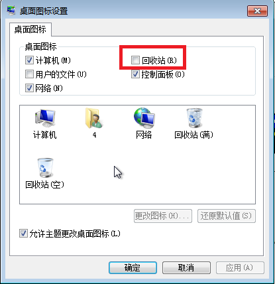This screenshot has width=275, height=284.
Task: Uncheck the 网络(N) checkbox
Action: click(29, 88)
